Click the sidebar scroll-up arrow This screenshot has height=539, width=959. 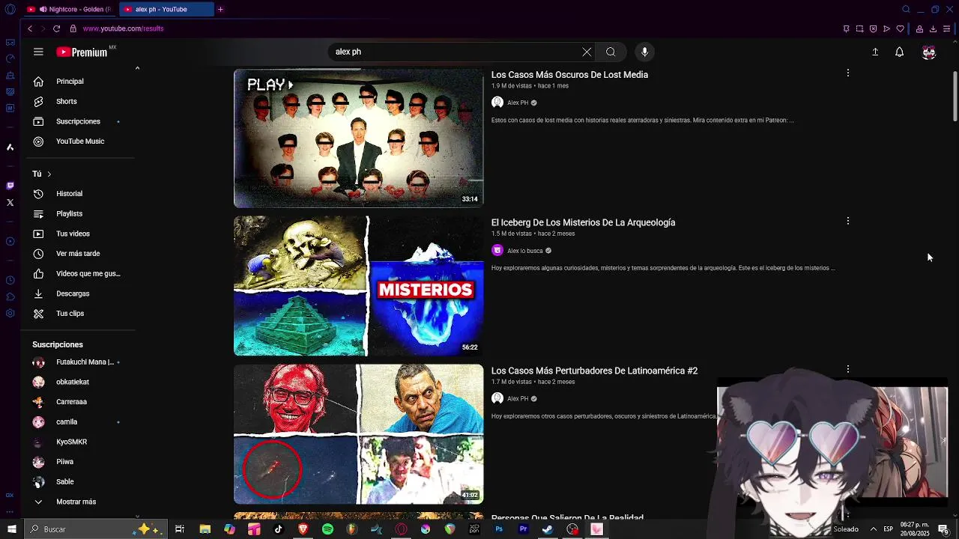click(x=137, y=68)
